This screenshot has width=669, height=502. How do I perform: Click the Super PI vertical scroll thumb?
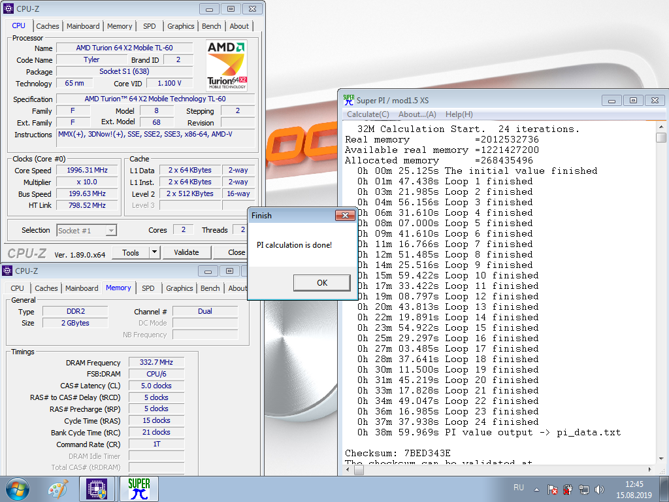click(661, 137)
